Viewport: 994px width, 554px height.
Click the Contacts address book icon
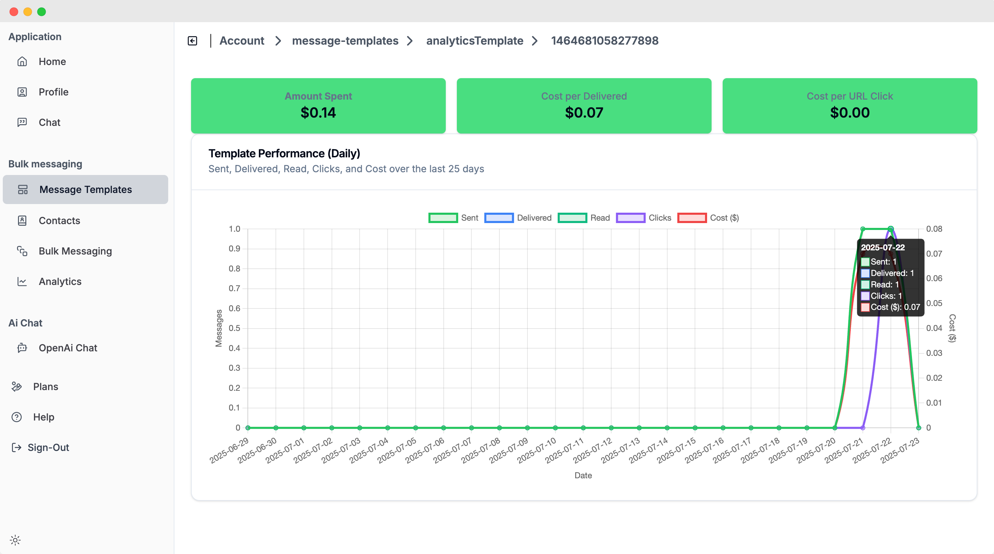[x=22, y=221]
